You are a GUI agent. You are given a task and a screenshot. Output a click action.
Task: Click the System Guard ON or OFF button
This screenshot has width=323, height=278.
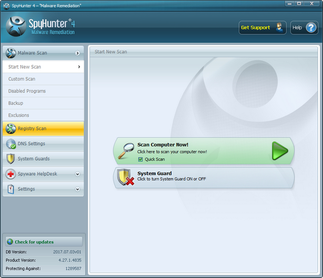coord(204,177)
